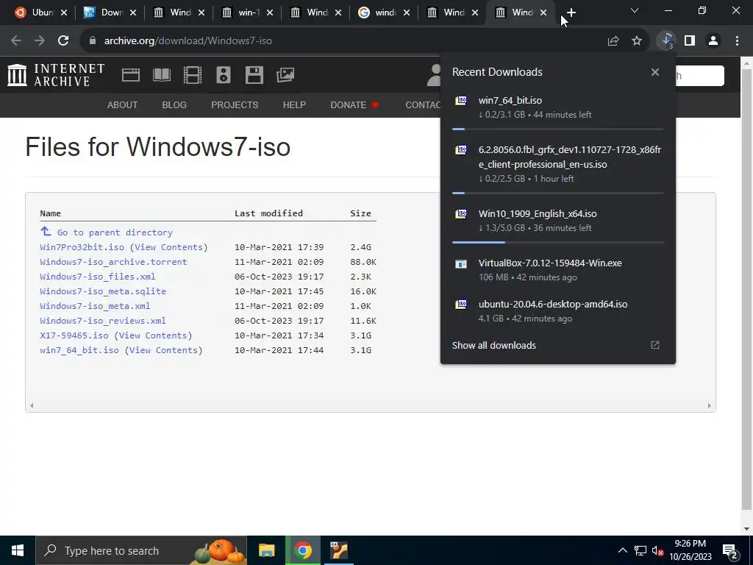Open the Images icon in Archive header
This screenshot has height=565, width=753.
pos(285,75)
